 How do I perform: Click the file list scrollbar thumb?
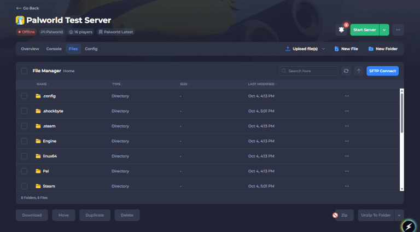coord(402,113)
